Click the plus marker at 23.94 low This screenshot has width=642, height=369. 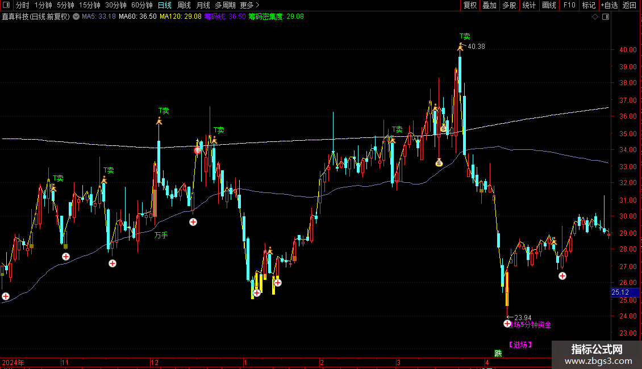507,324
